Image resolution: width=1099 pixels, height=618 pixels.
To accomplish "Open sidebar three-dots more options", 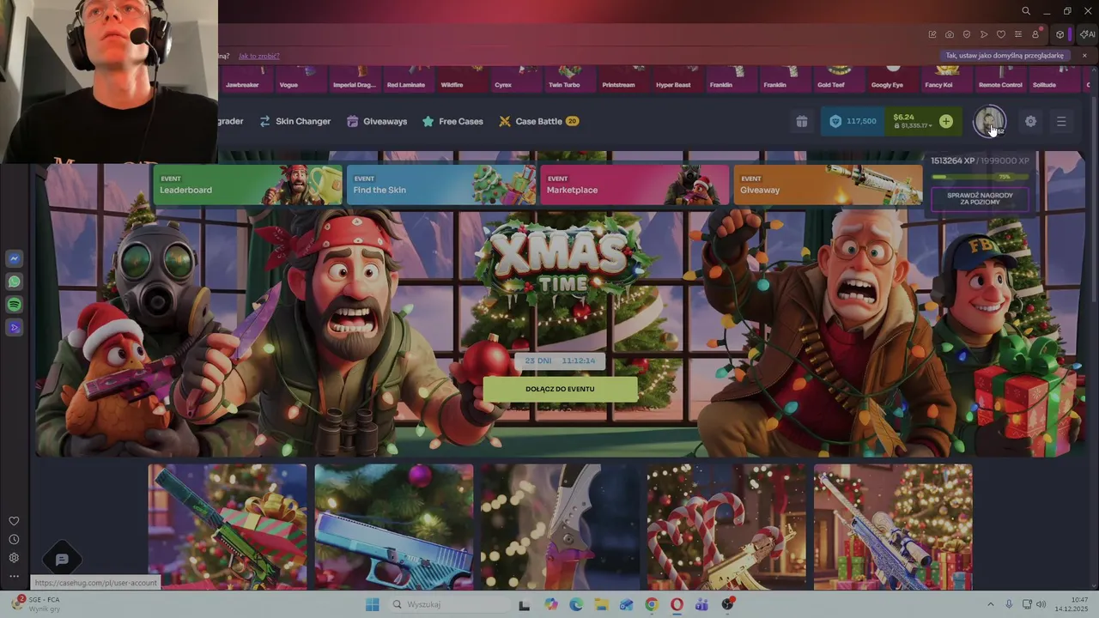I will 14,576.
